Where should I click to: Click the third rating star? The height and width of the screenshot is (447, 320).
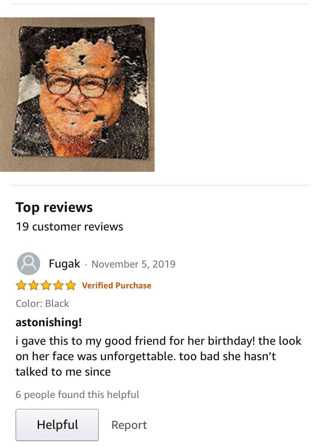click(x=46, y=285)
